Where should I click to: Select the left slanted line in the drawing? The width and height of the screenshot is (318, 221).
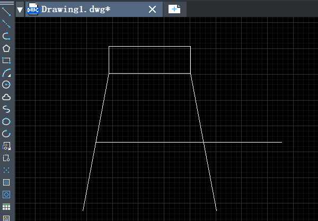96,142
